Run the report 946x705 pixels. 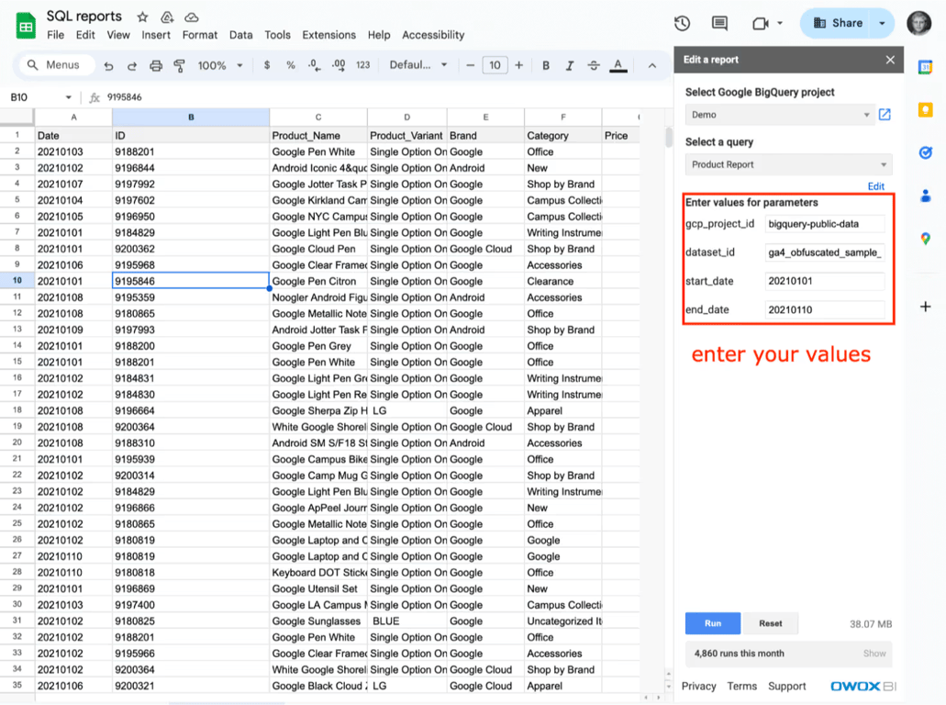click(713, 623)
